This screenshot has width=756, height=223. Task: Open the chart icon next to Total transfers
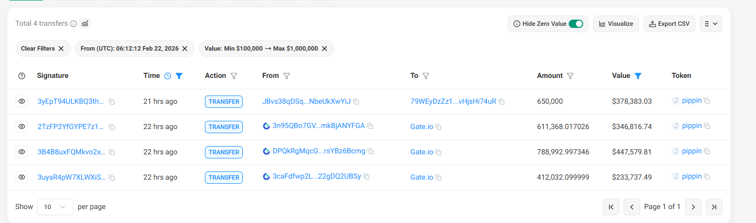click(x=85, y=23)
